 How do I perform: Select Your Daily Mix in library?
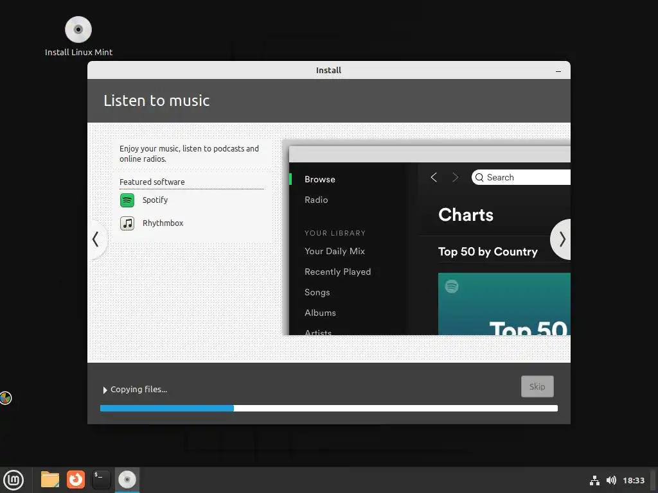click(x=334, y=251)
